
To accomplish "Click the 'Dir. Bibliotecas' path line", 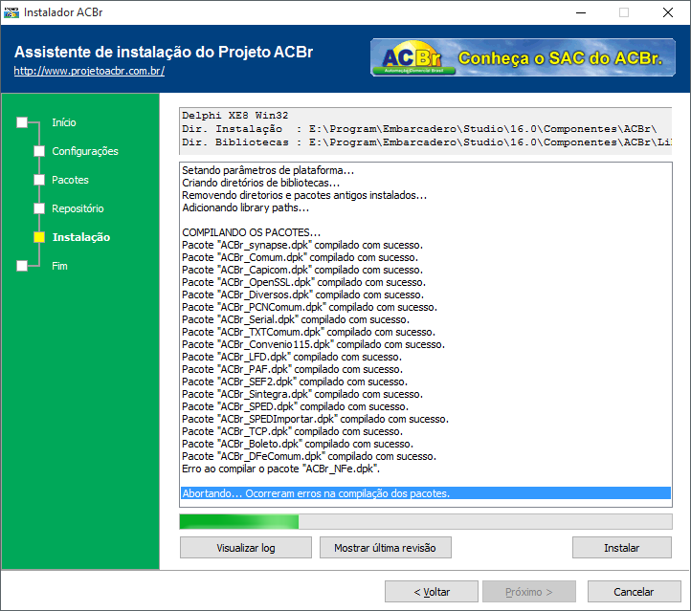I will point(427,142).
